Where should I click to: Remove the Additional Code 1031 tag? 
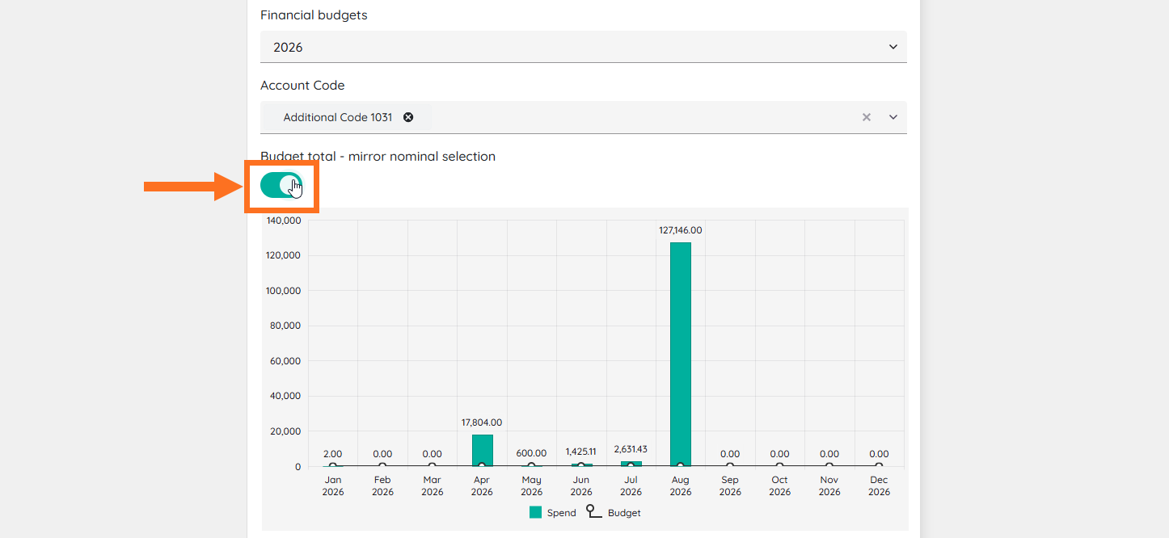408,117
